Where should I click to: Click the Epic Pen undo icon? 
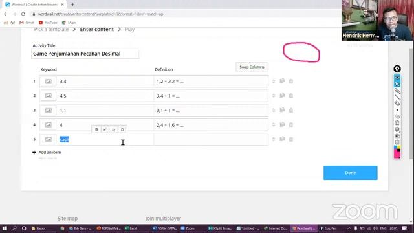pyautogui.click(x=397, y=116)
